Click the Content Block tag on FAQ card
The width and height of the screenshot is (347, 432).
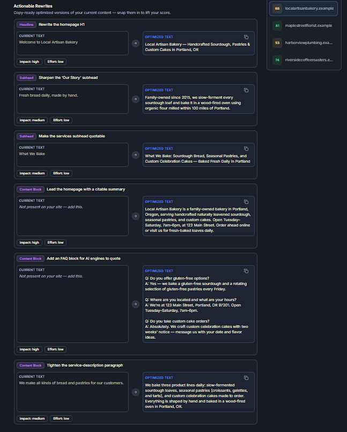[x=30, y=259]
